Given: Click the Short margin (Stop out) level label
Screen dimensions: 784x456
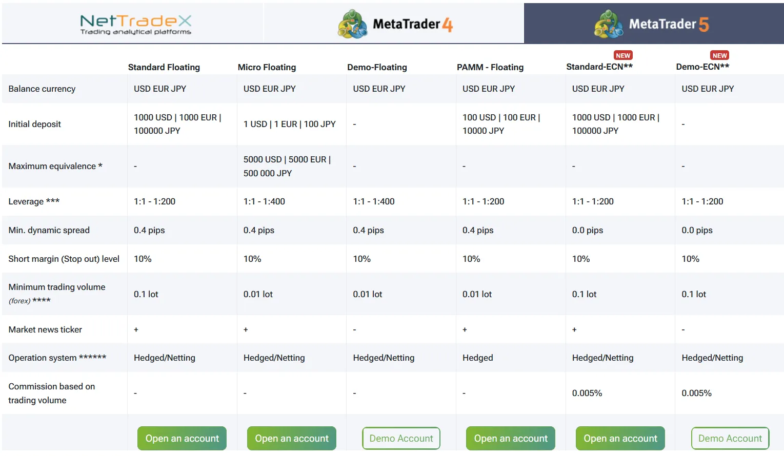Looking at the screenshot, I should [x=64, y=259].
